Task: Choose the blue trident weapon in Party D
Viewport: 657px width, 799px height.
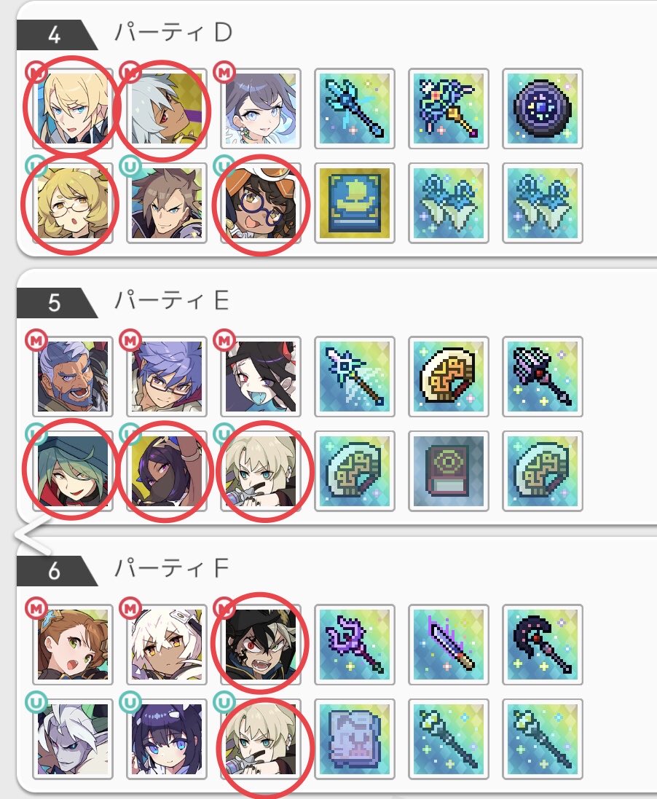Action: [x=355, y=109]
